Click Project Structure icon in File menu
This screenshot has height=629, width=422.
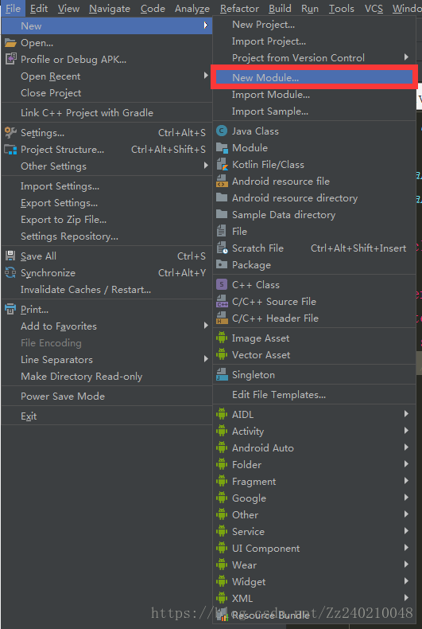tap(10, 150)
